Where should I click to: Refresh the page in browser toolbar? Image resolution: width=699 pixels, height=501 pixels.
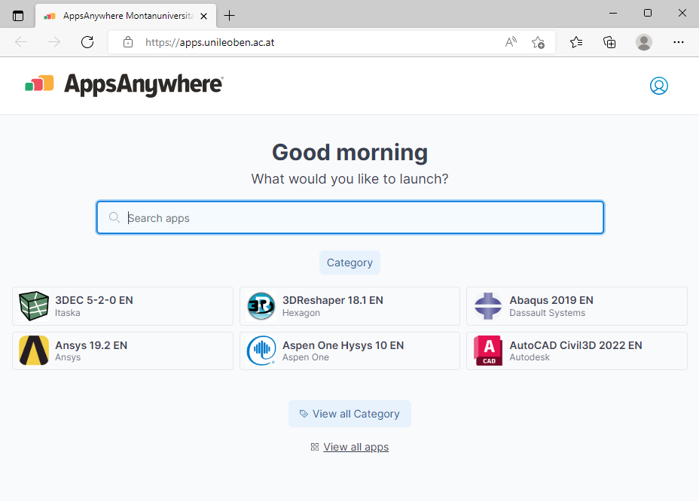tap(87, 42)
